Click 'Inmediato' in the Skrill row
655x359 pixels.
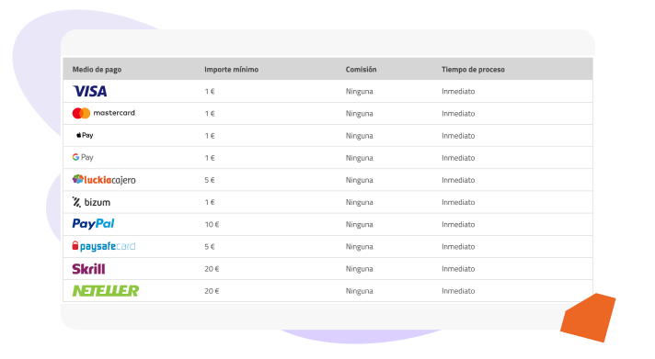click(x=458, y=269)
